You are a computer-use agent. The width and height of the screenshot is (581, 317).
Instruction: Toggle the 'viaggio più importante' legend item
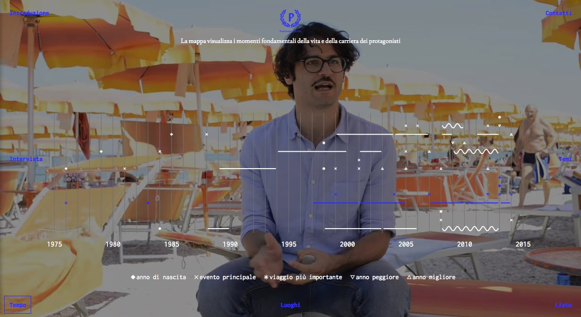[x=303, y=277]
